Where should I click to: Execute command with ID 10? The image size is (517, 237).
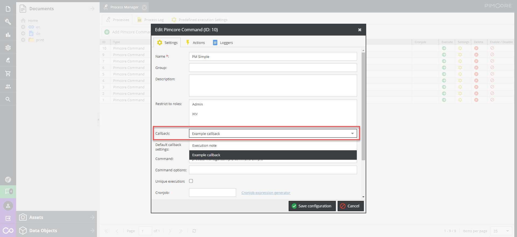444,48
